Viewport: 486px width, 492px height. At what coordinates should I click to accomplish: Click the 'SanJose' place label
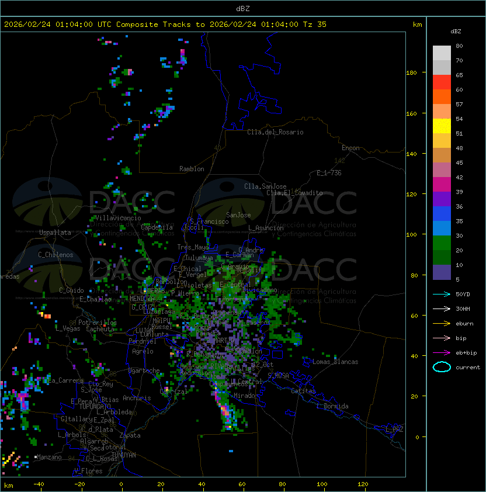(x=238, y=215)
